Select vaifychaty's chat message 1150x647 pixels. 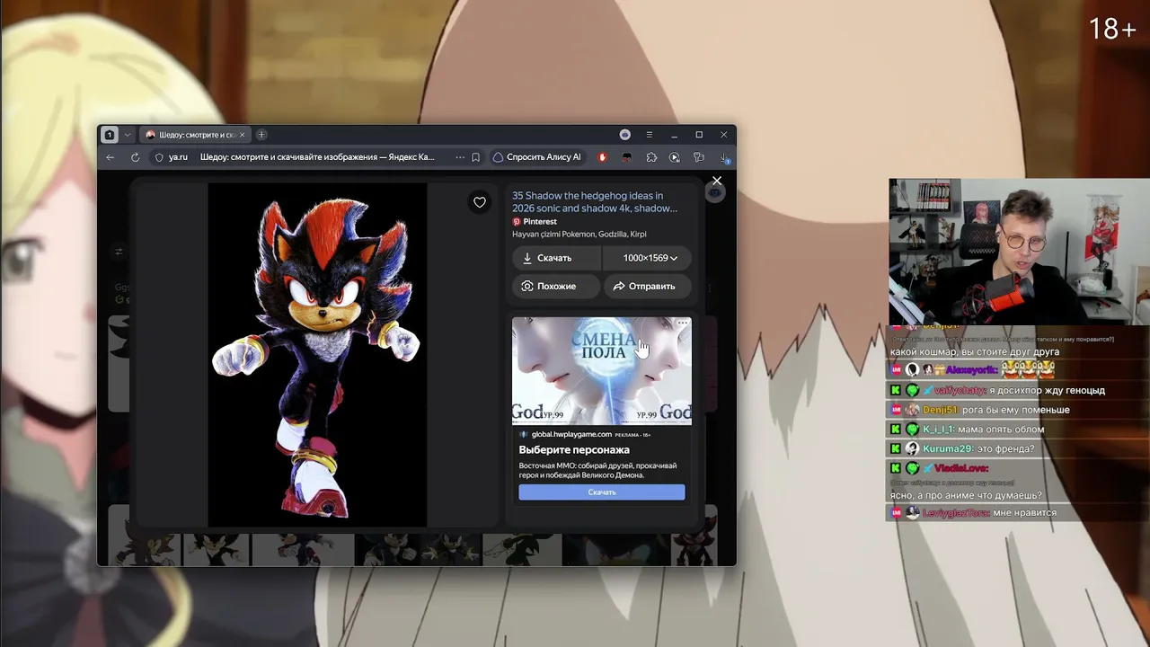click(1047, 390)
